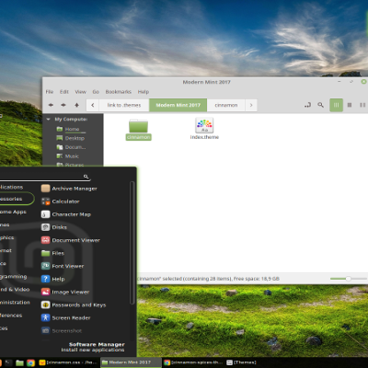The image size is (368, 368).
Task: Launch Screenshot from the menu
Action: pyautogui.click(x=62, y=330)
